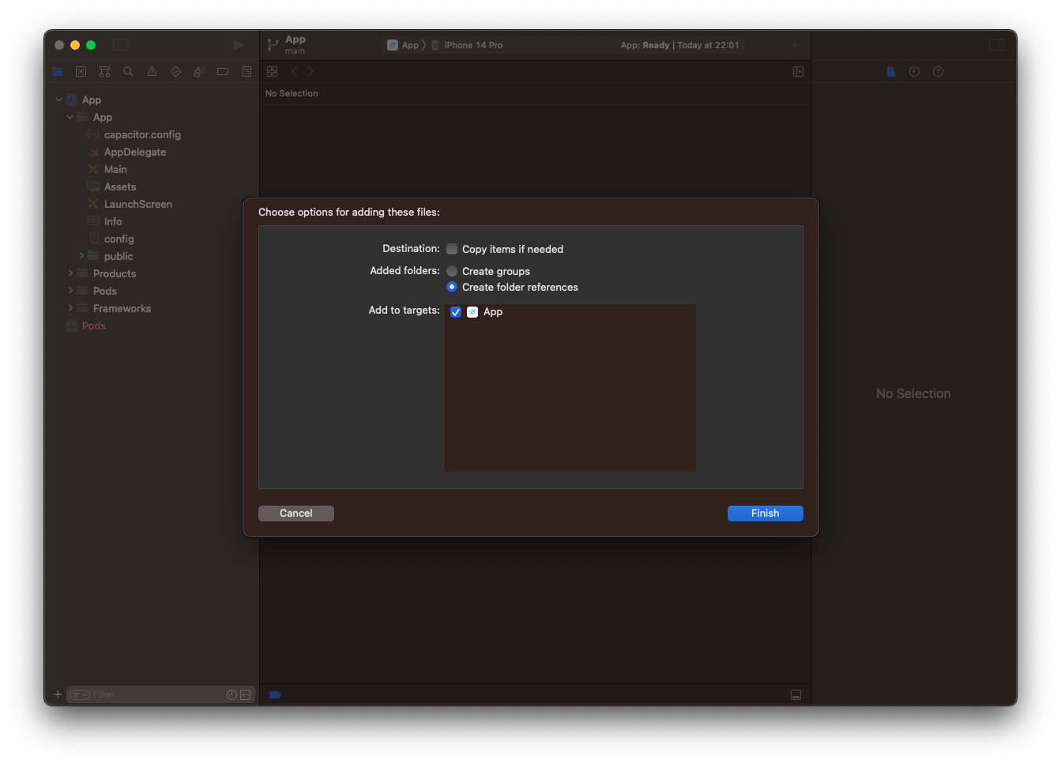Open the History inspector clock icon
Viewport: 1061px width, 764px height.
click(x=914, y=71)
